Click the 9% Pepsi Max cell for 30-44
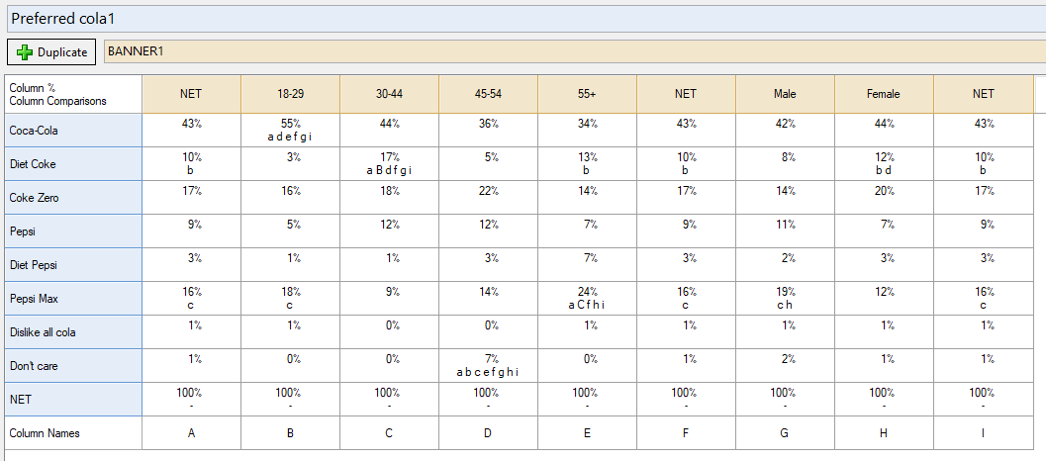 (x=389, y=298)
